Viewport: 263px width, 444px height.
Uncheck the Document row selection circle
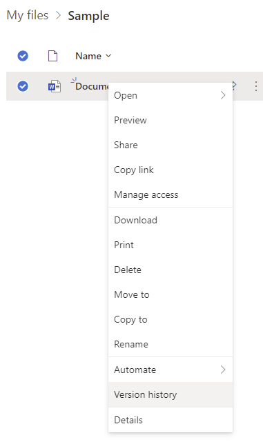click(23, 86)
